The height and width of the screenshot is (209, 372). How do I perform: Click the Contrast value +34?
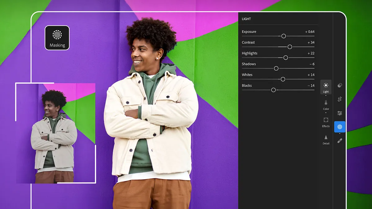point(311,42)
